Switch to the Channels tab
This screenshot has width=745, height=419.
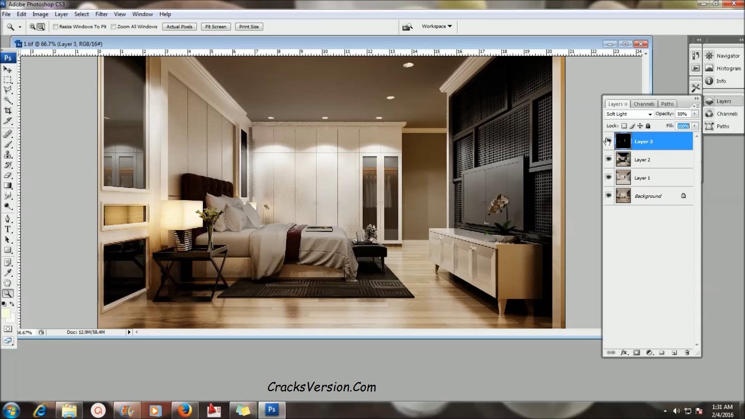(644, 104)
